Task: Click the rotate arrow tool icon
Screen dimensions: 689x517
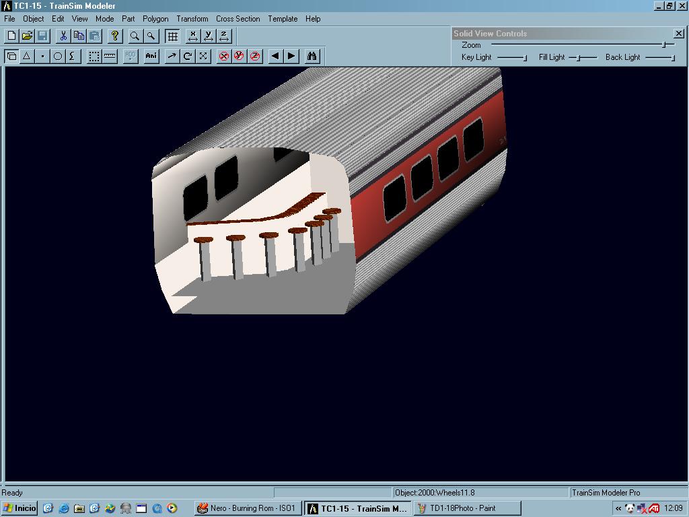Action: click(x=188, y=56)
